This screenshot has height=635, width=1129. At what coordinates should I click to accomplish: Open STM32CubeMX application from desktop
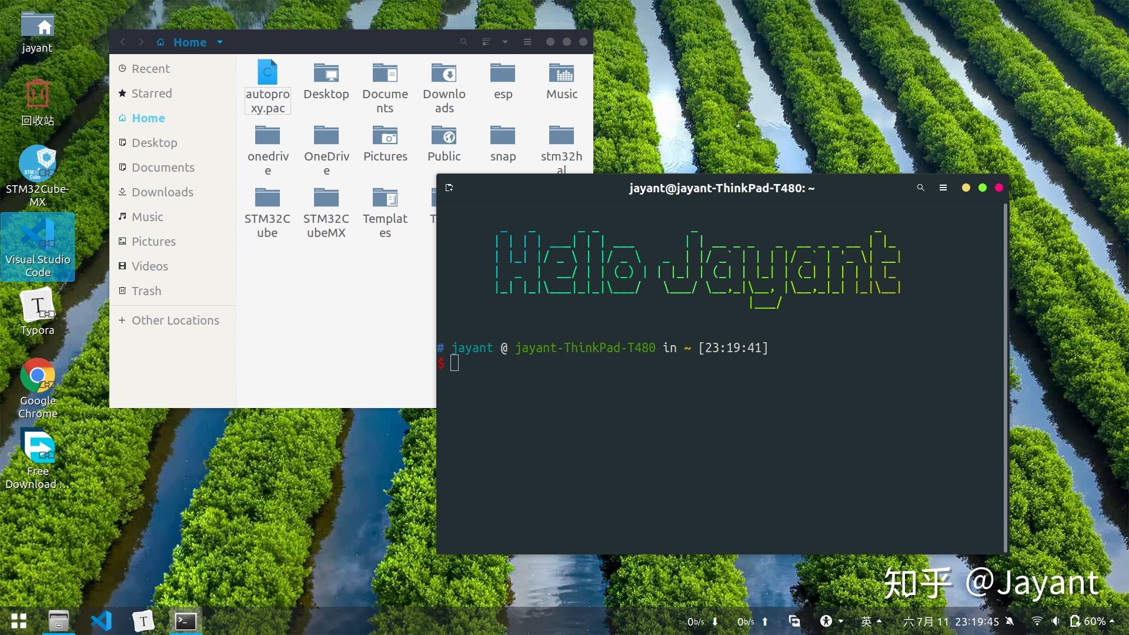37,163
